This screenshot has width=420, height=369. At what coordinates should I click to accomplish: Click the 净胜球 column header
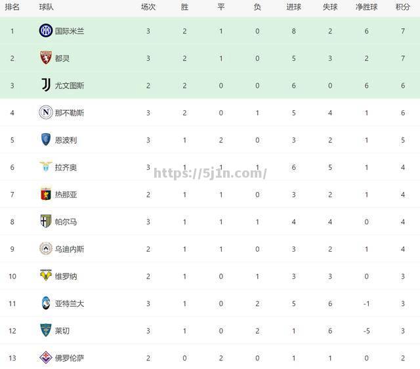click(x=366, y=7)
